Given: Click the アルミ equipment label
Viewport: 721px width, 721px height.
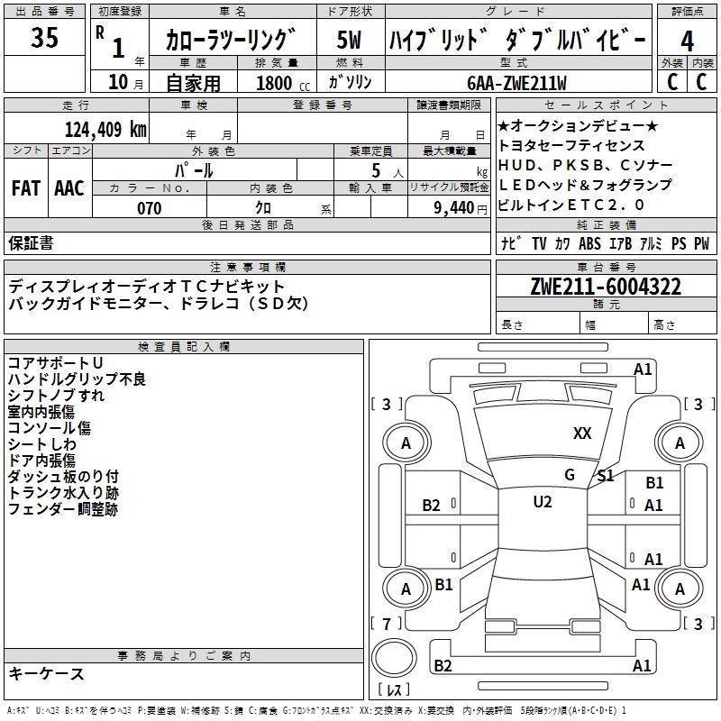Looking at the screenshot, I should click(x=651, y=243).
